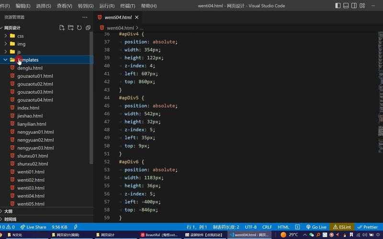Change the HTML language mode
This screenshot has height=239, width=383.
tap(283, 227)
